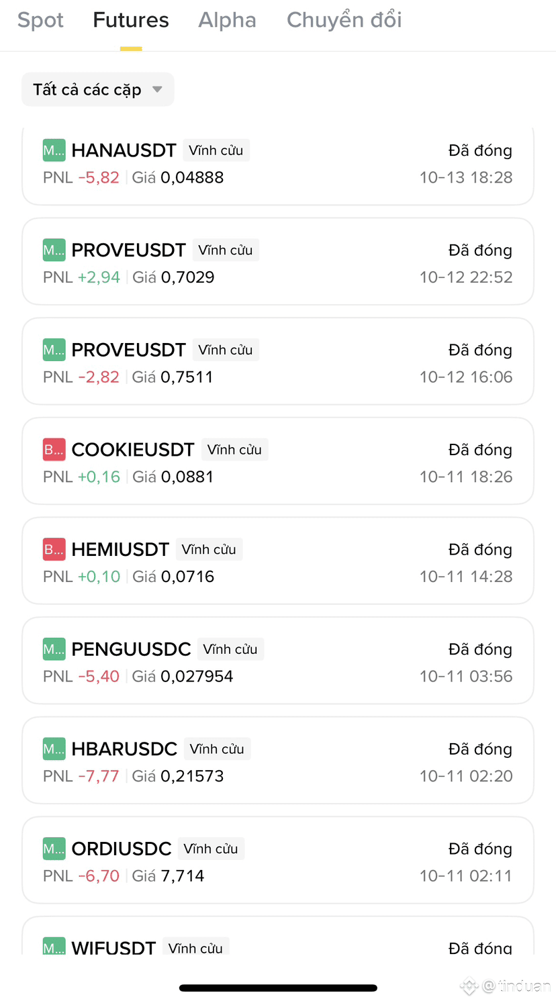Open the PROVEUSDT trade closed at 10-12 22:52

point(278,262)
